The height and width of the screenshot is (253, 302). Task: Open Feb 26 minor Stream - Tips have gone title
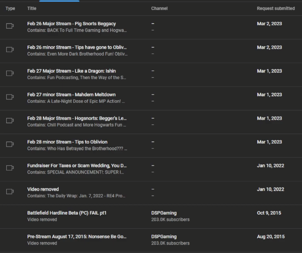click(77, 47)
